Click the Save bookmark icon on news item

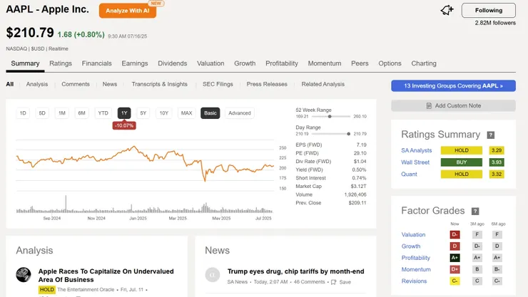(334, 282)
